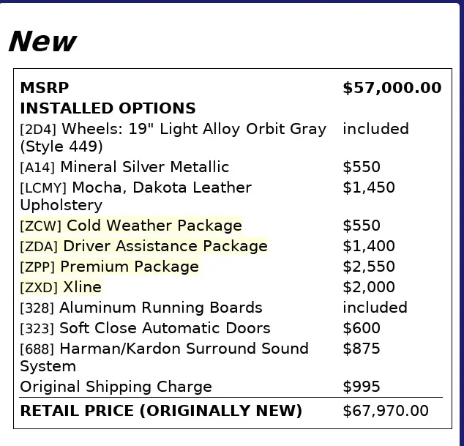This screenshot has height=446, width=464.
Task: Click the highlighted Xline package
Action: [x=82, y=287]
